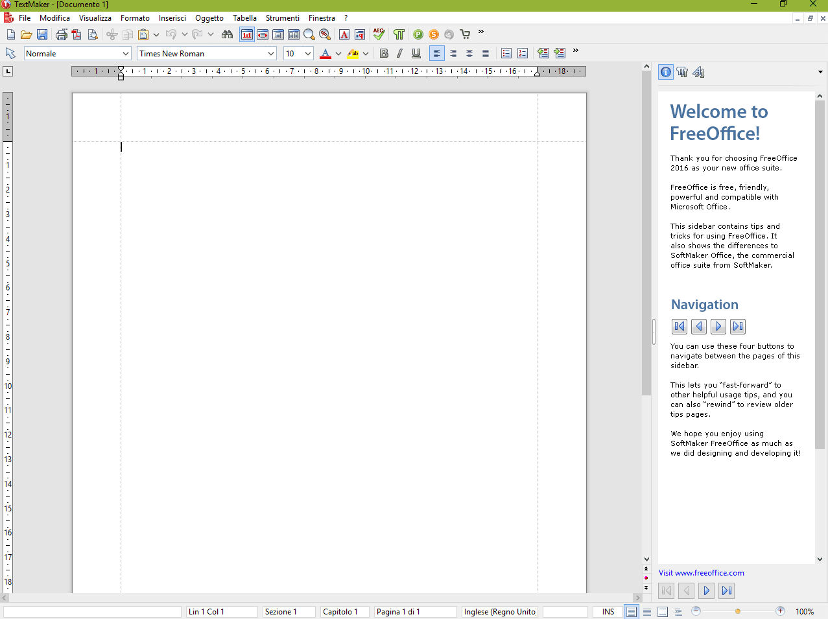Click the print icon
828x619 pixels.
62,34
